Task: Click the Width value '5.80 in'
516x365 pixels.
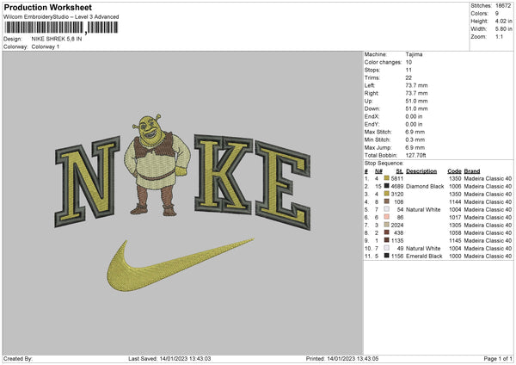Action: 503,29
